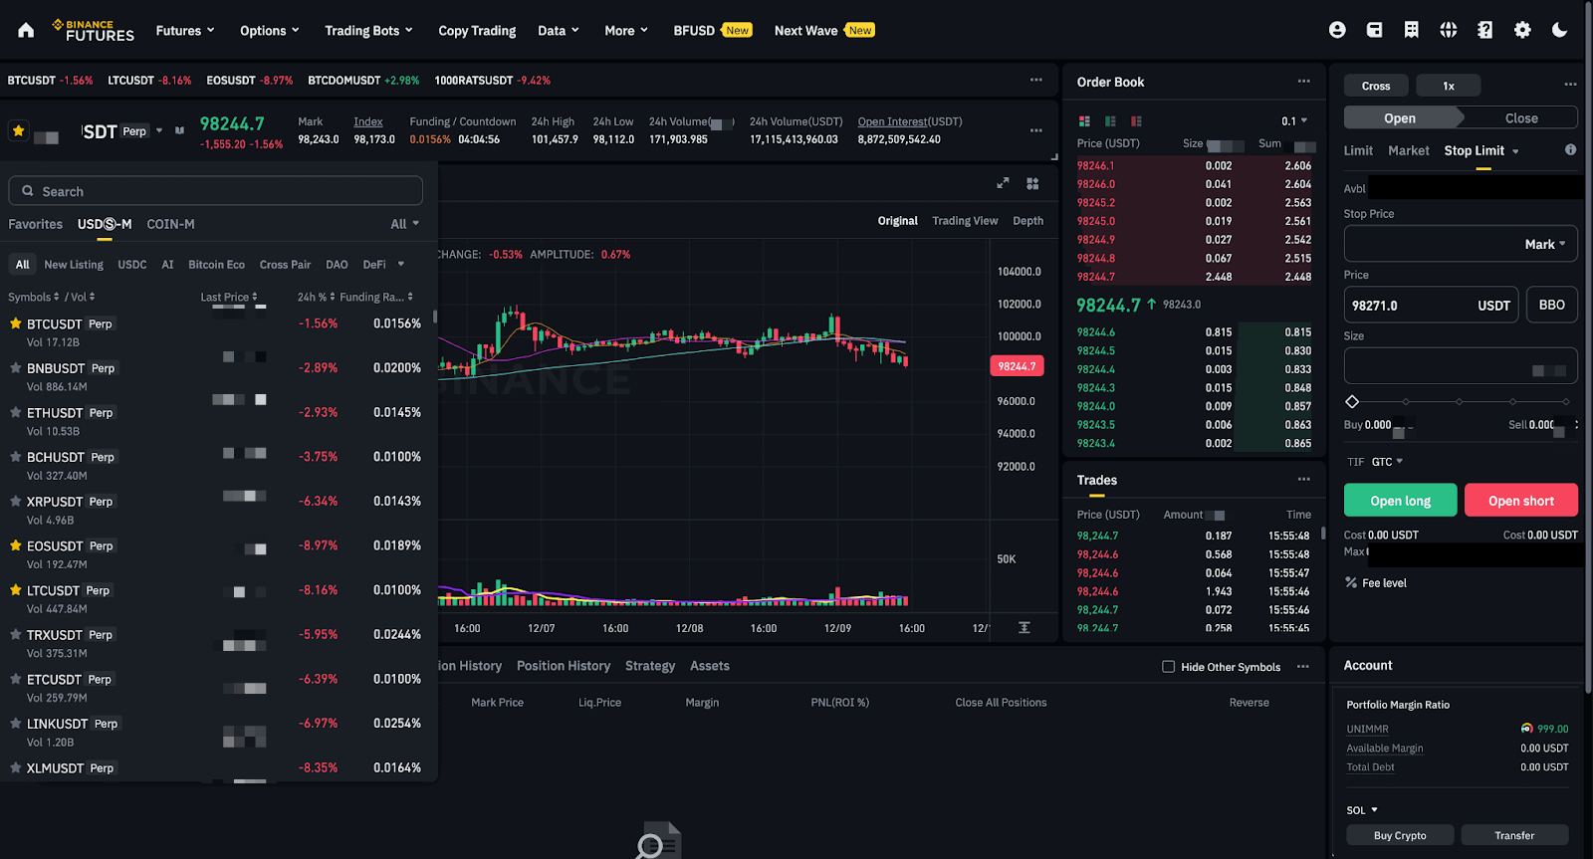Click the Price input showing 98271.0

point(1431,305)
